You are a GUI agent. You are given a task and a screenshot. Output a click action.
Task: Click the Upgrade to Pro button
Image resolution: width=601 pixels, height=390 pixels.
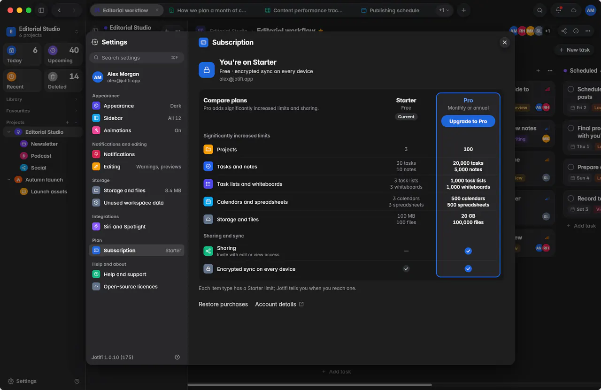(x=468, y=121)
